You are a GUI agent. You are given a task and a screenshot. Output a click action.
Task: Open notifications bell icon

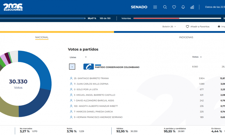coord(183,7)
